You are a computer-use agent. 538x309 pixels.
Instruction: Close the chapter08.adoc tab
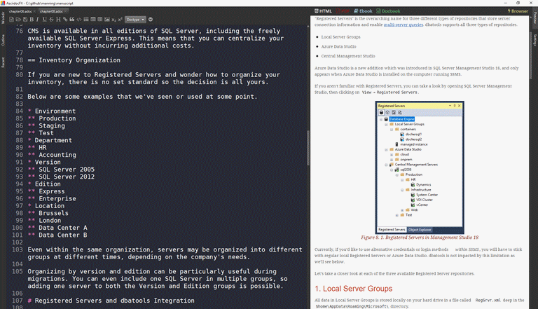63,11
